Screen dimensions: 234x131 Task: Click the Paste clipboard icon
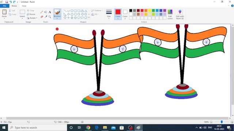[x=4, y=12]
